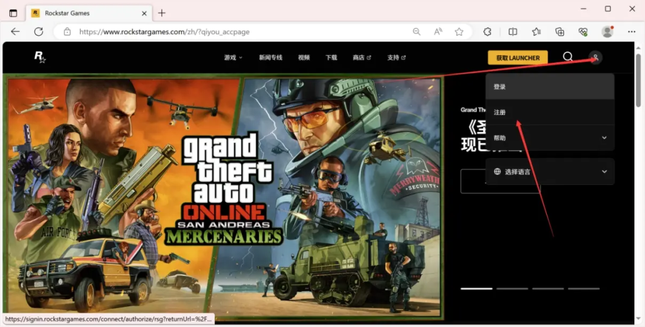Click the browser back arrow
This screenshot has width=645, height=327.
point(15,31)
